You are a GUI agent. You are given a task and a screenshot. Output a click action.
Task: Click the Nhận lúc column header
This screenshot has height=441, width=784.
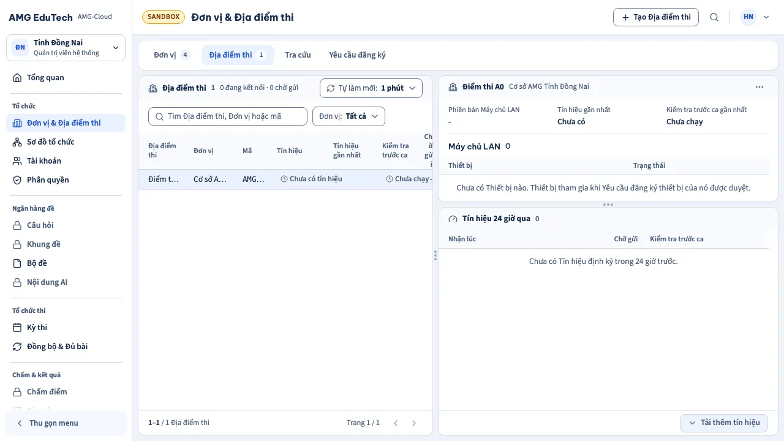click(x=462, y=239)
